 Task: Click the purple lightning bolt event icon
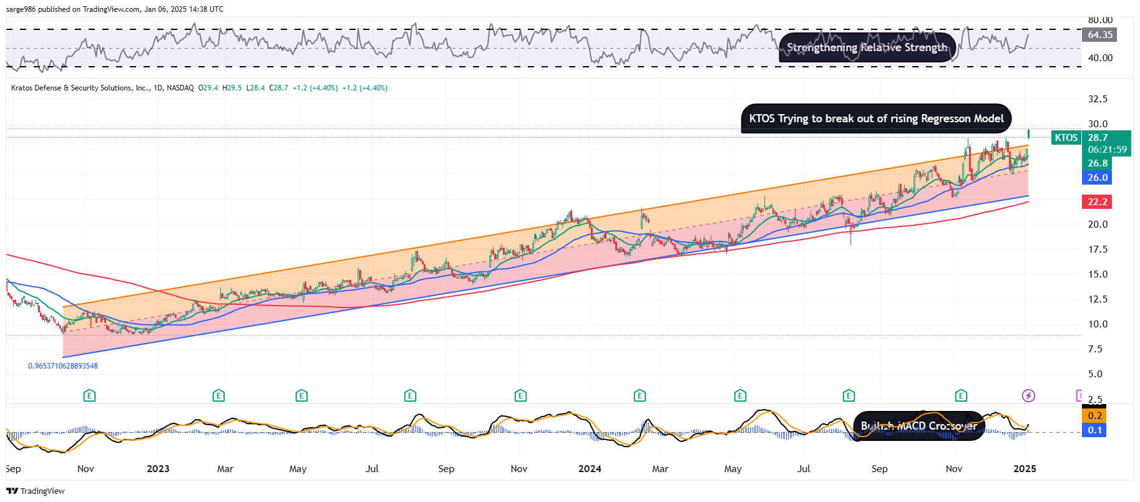click(x=1028, y=395)
